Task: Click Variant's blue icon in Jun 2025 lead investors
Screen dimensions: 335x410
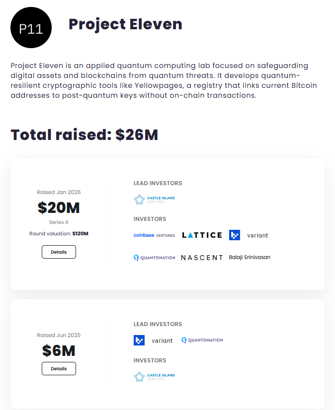Action: (x=139, y=341)
